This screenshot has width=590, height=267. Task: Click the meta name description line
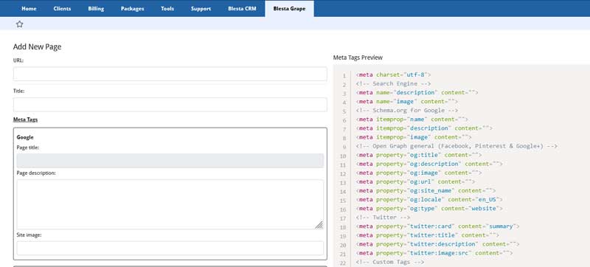(417, 92)
